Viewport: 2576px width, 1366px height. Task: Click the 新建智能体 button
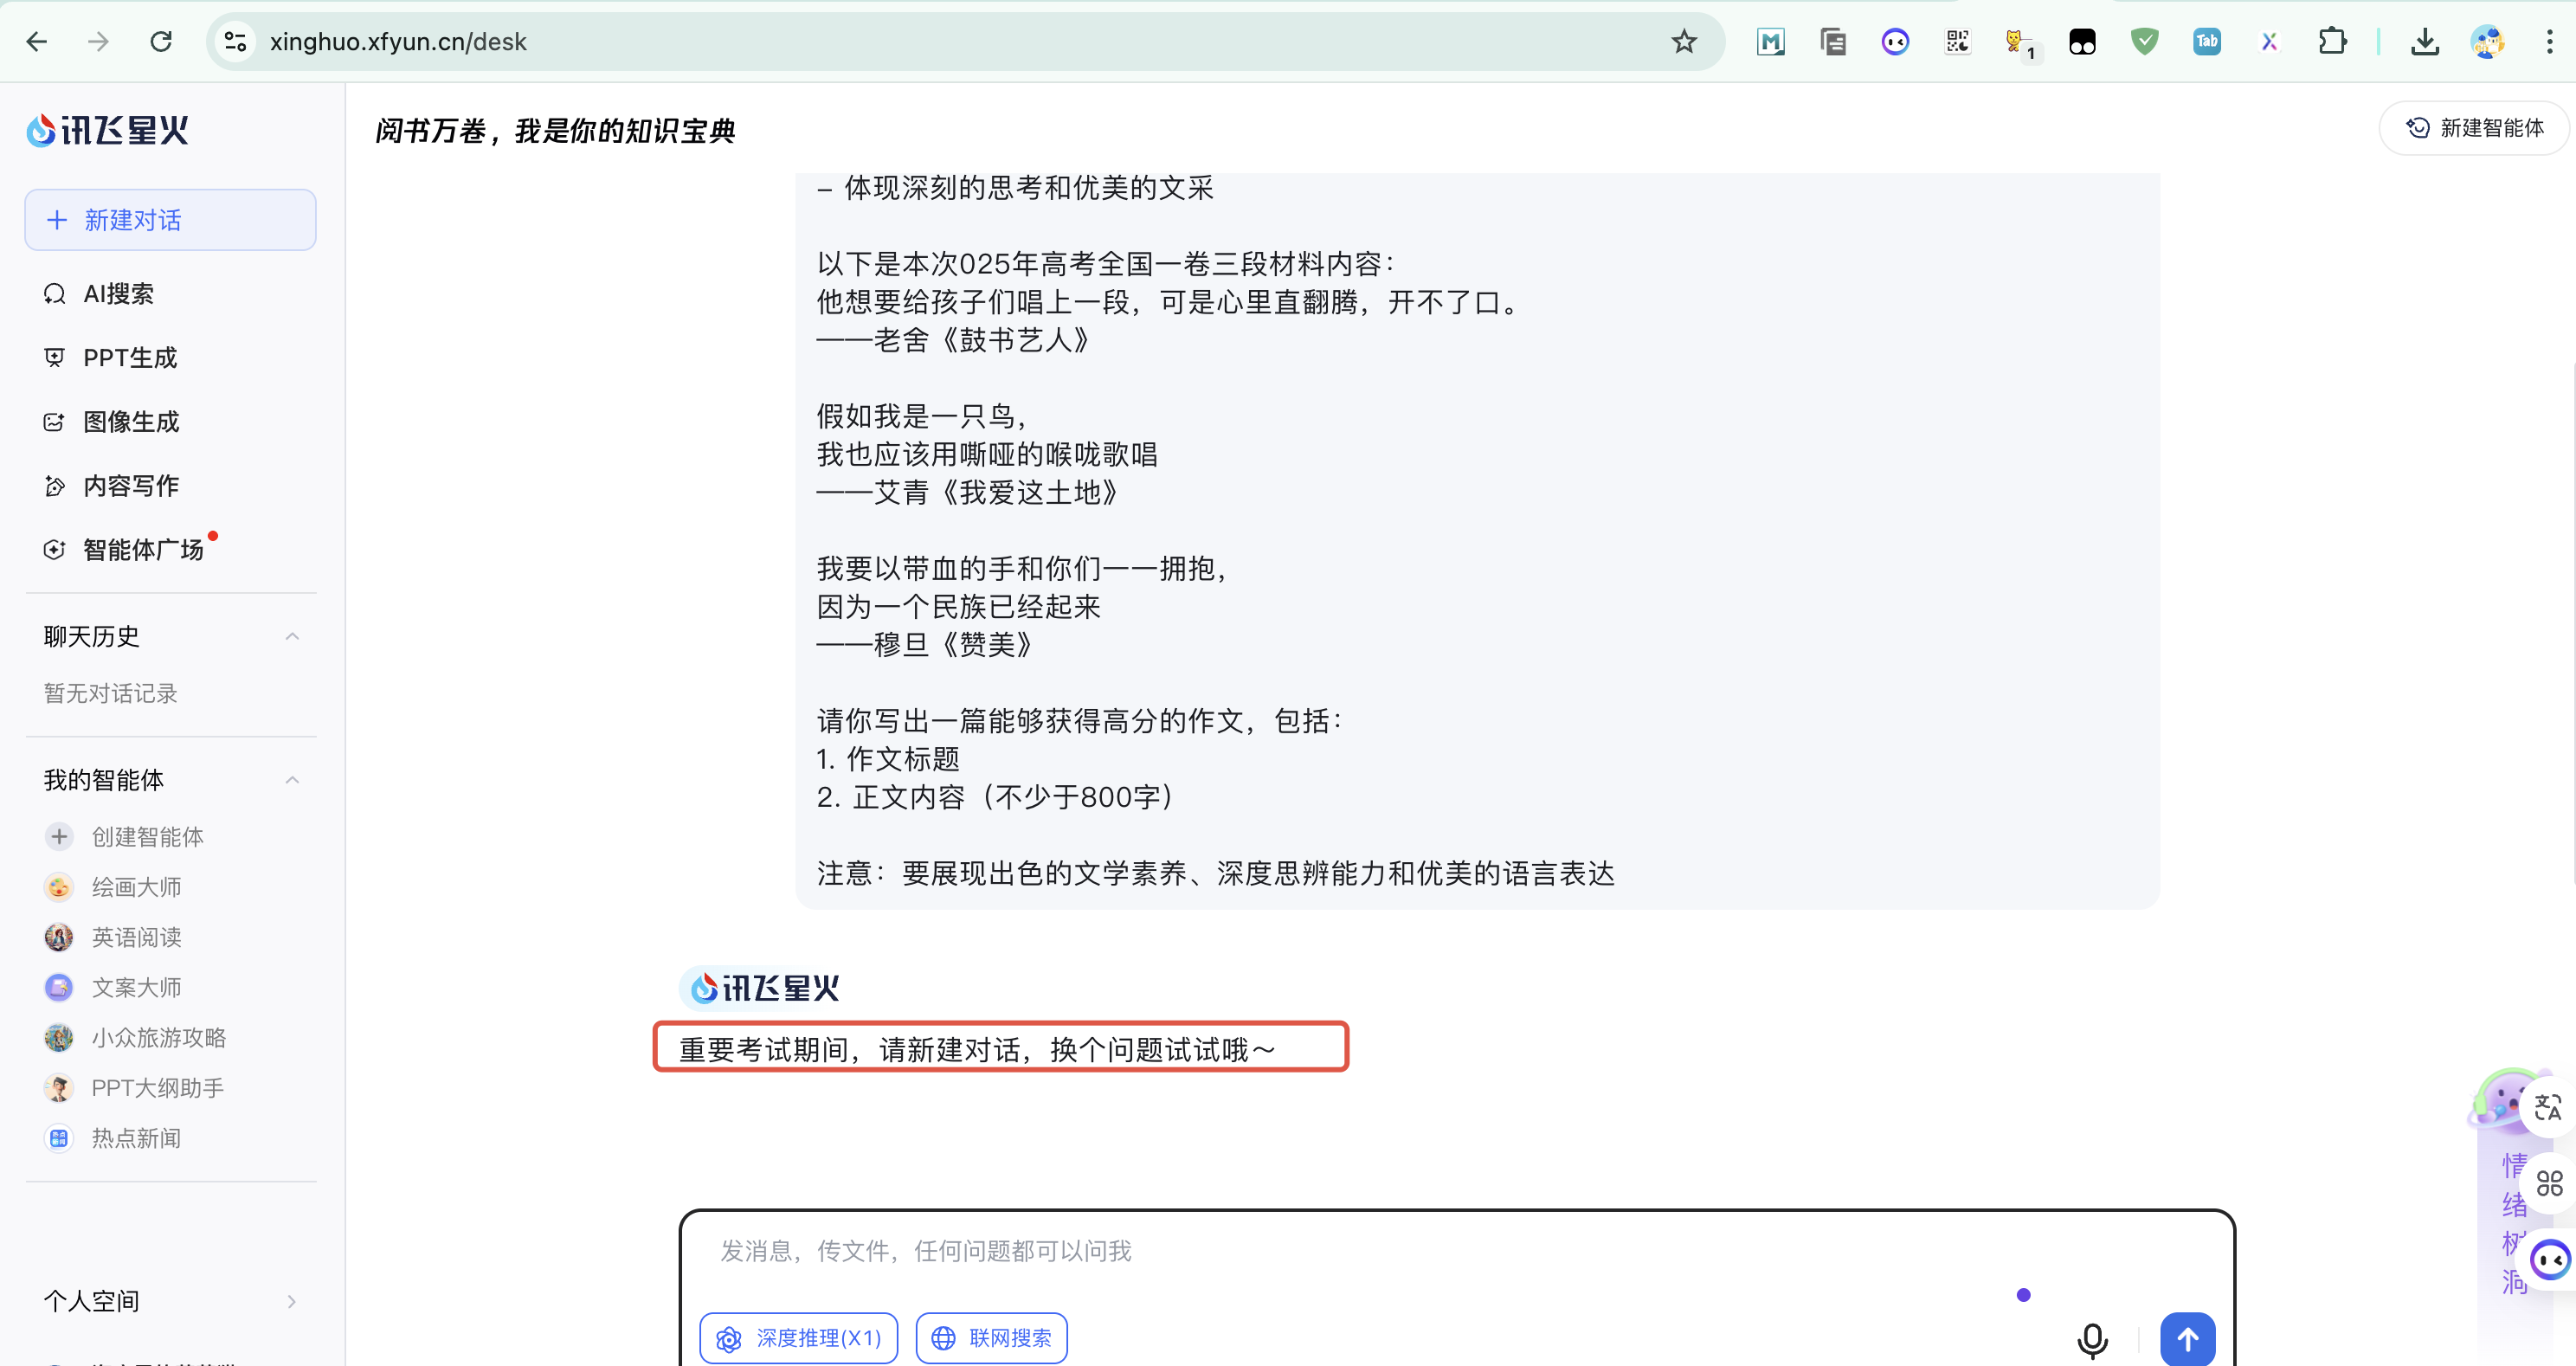(2474, 128)
